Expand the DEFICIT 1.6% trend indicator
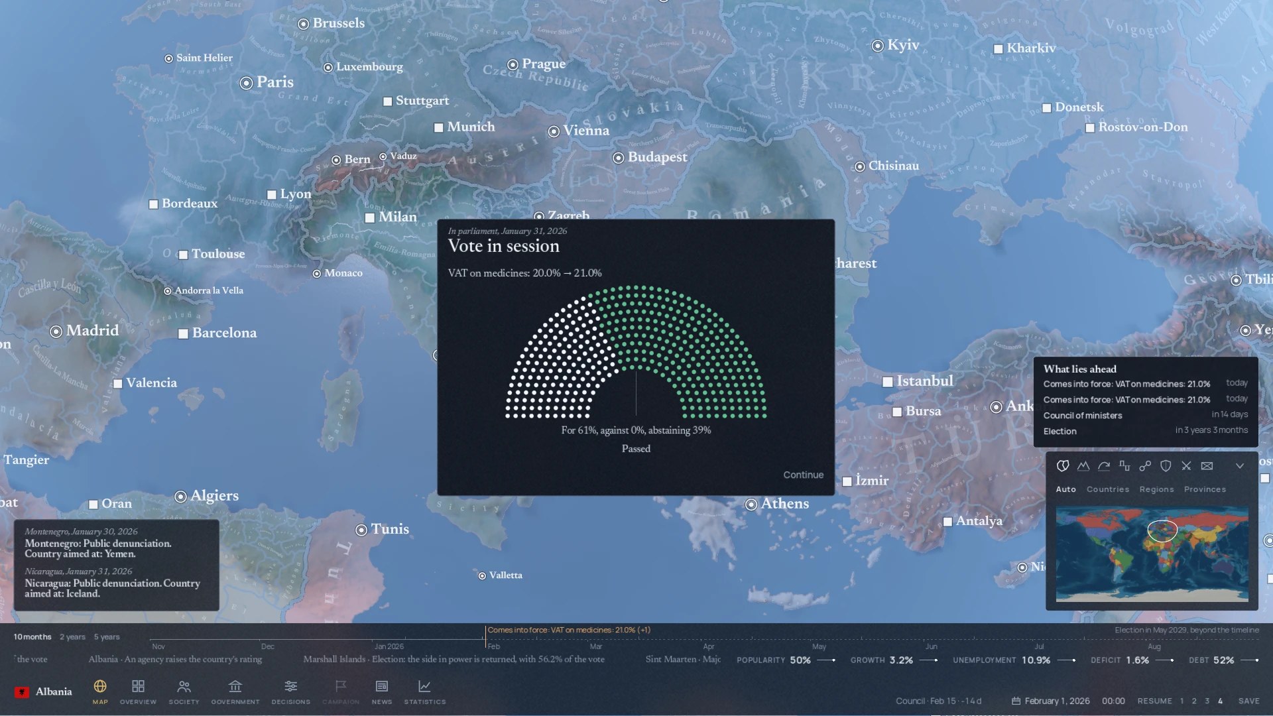 (x=1164, y=660)
